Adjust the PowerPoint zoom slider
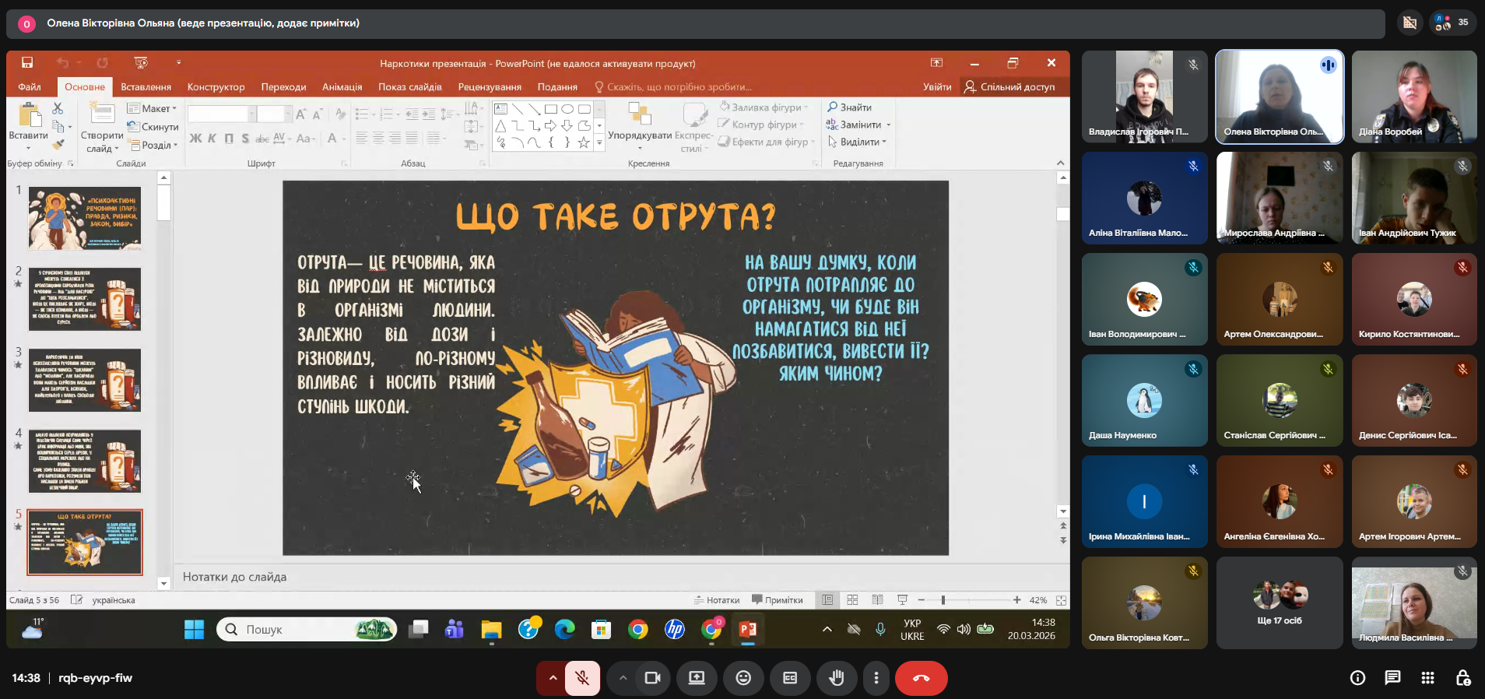The width and height of the screenshot is (1485, 699). coord(943,600)
